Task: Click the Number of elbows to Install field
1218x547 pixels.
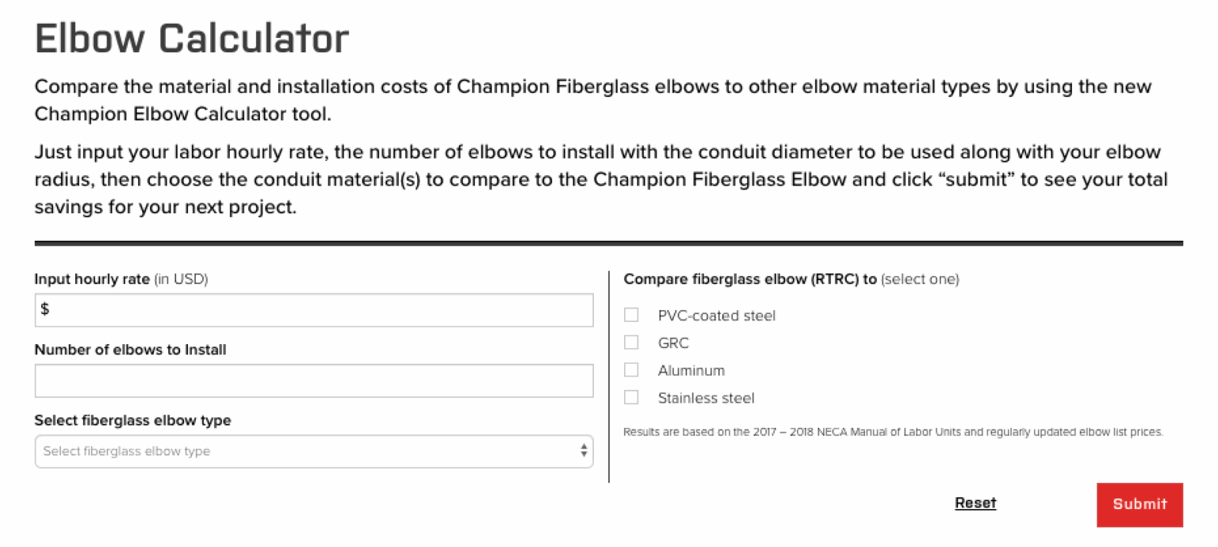Action: (313, 381)
